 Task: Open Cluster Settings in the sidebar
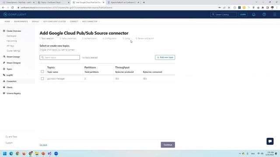pyautogui.click(x=14, y=51)
